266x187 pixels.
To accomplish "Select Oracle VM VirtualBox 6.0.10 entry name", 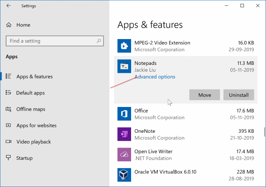I will (165, 172).
